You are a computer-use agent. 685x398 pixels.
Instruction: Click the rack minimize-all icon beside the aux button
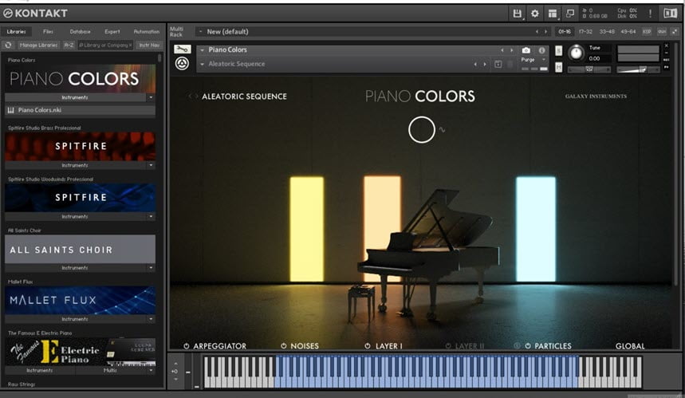(x=675, y=31)
